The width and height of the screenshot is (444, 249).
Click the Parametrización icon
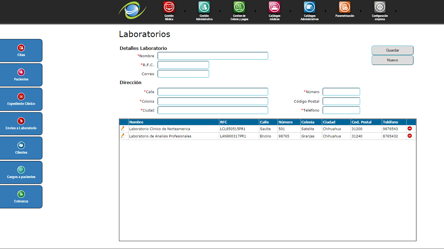tap(345, 7)
